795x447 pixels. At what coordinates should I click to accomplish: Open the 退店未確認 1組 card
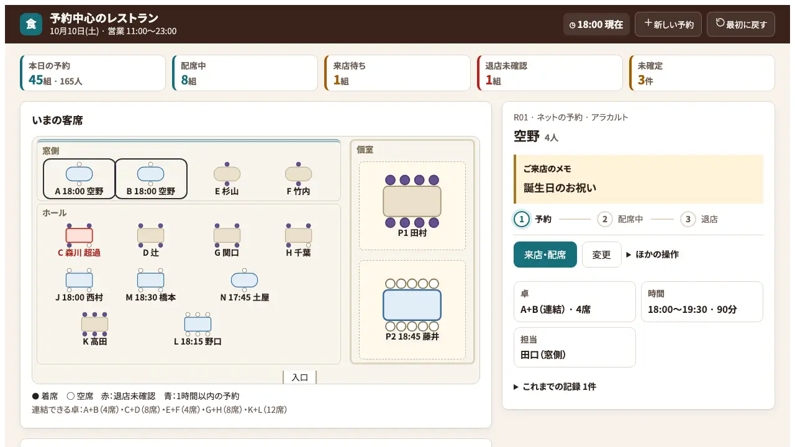(550, 73)
